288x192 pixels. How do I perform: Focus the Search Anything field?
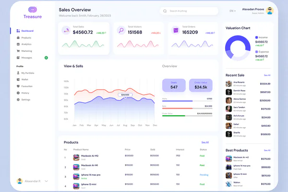(x=189, y=11)
